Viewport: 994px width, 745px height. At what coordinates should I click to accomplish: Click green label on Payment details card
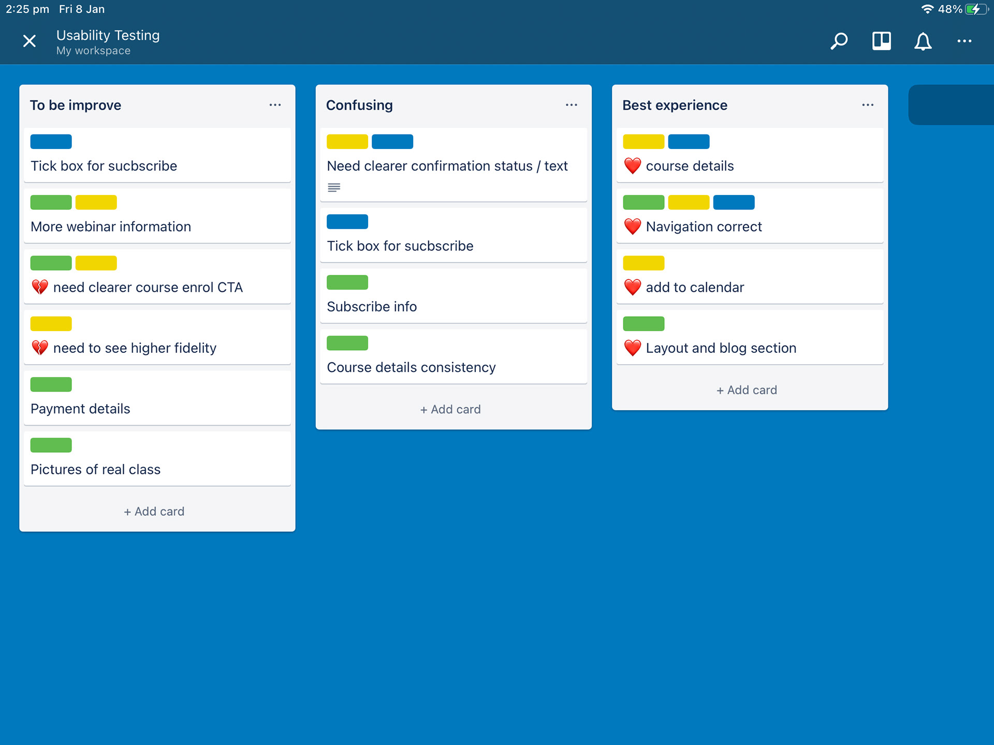pyautogui.click(x=51, y=384)
